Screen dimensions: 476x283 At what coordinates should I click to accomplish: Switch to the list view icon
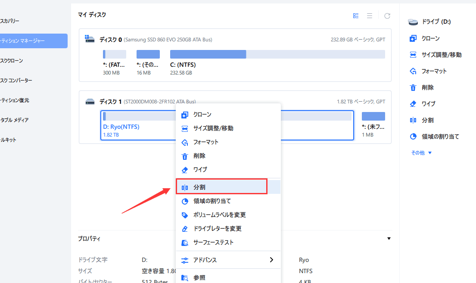point(370,16)
